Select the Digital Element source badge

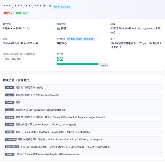tap(12, 147)
